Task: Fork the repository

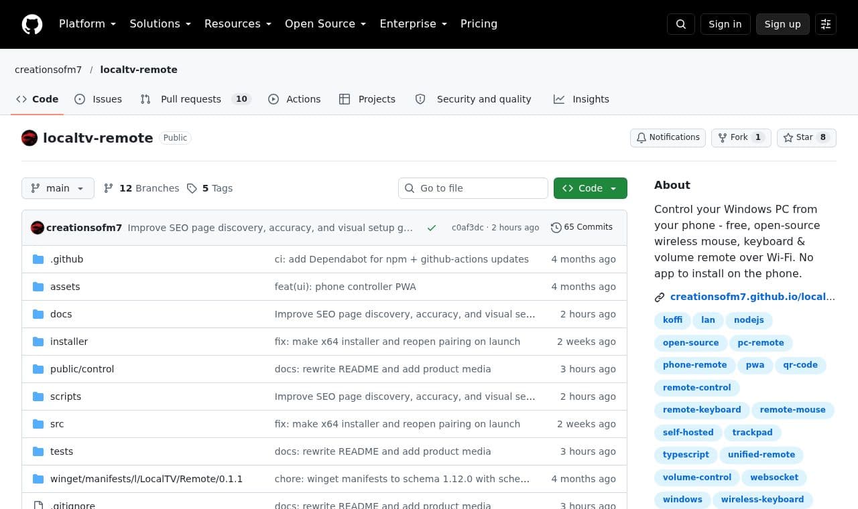Action: coord(741,137)
